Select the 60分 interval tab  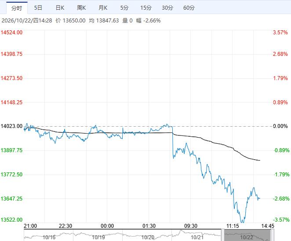point(189,8)
